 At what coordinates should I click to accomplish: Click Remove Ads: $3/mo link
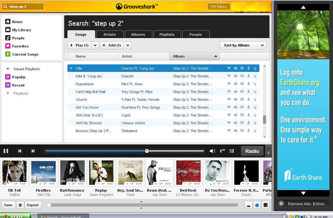coord(306,204)
